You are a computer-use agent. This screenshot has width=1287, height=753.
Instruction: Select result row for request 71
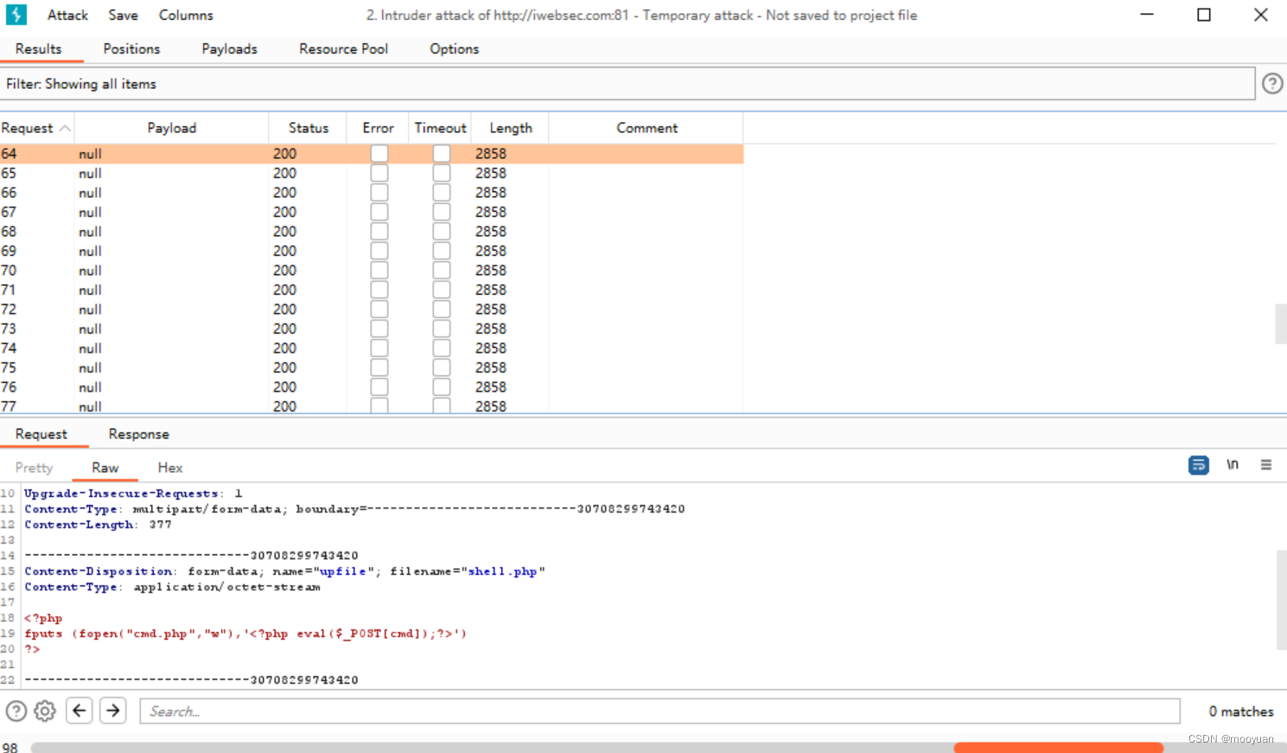[x=372, y=290]
